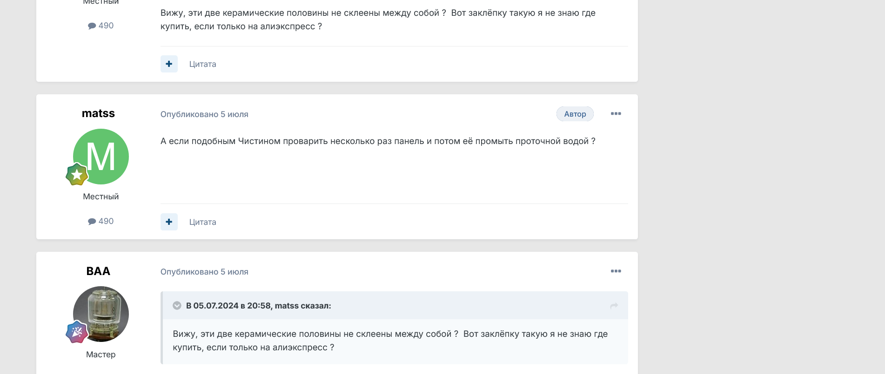This screenshot has height=374, width=885.
Task: Click multi-quote plus button in top post
Action: [169, 64]
